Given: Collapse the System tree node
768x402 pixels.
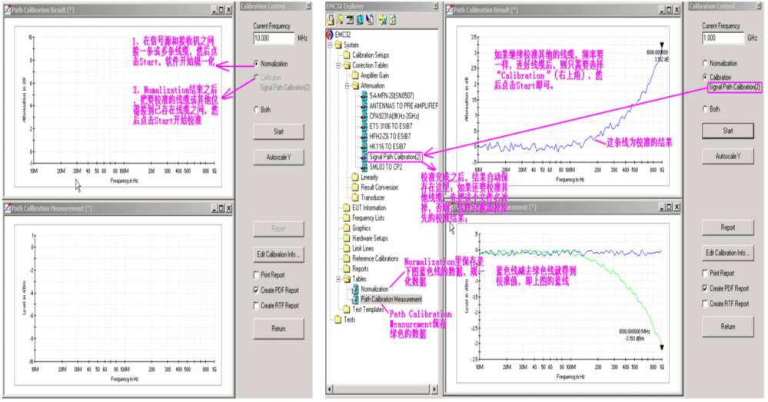Looking at the screenshot, I should tap(330, 45).
